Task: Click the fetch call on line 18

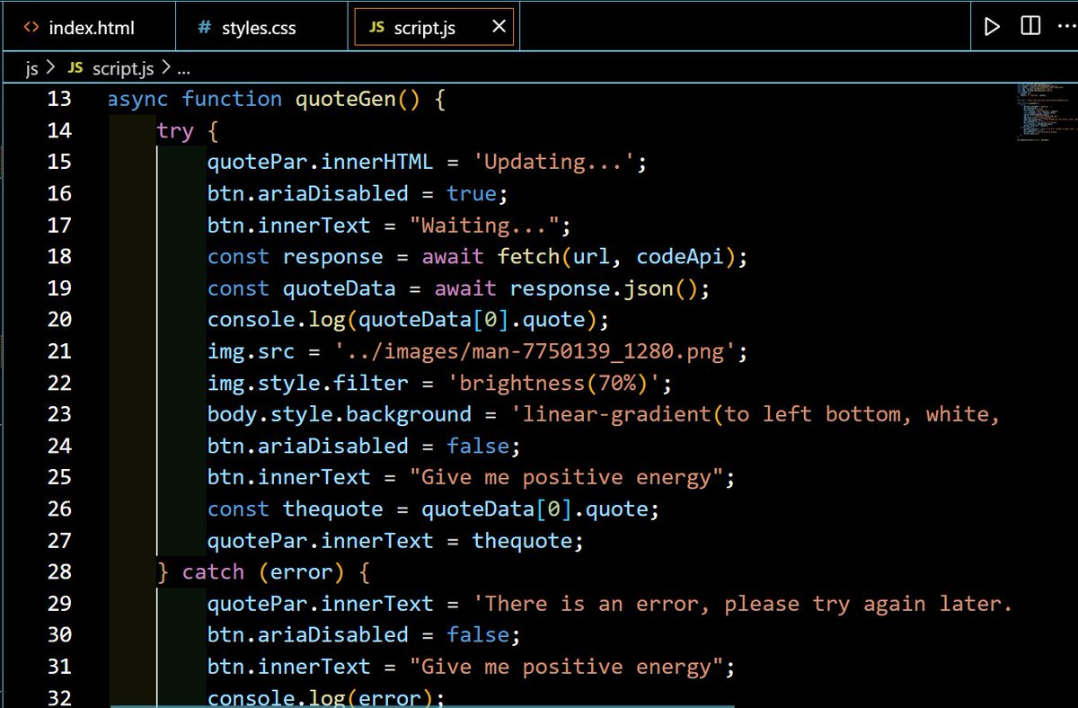Action: point(528,256)
